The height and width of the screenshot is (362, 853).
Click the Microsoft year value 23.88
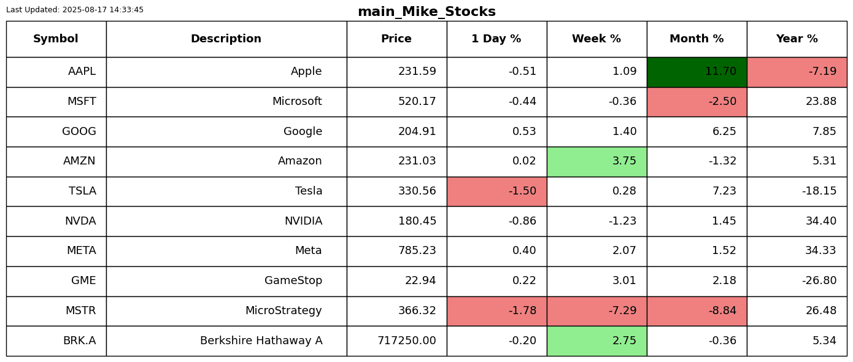coord(797,102)
